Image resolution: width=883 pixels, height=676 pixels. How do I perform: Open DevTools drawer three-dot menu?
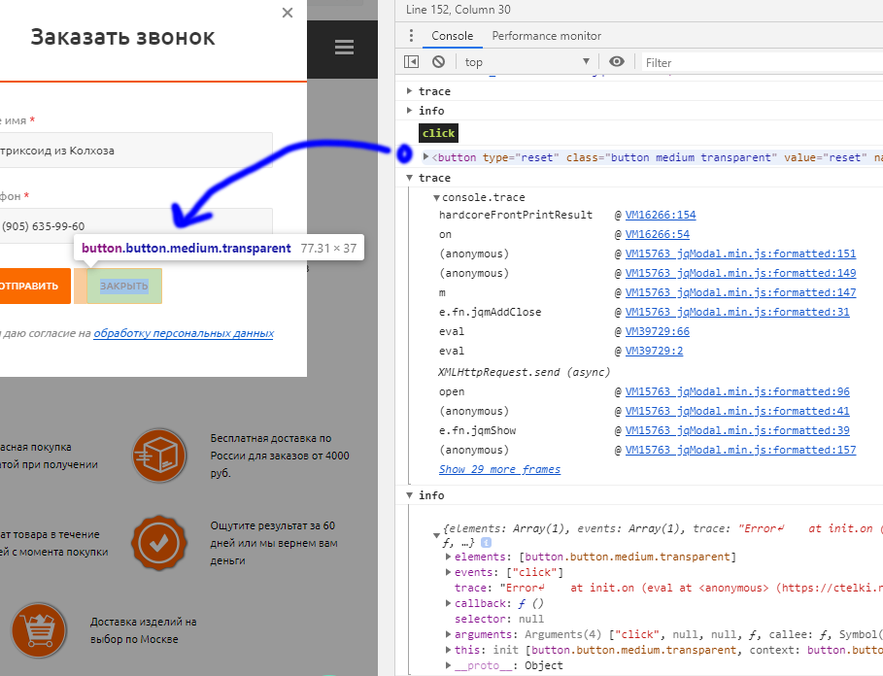(x=410, y=36)
